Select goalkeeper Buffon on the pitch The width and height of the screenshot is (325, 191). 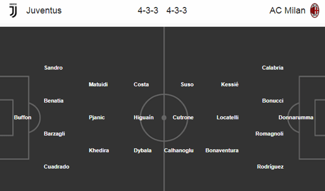coord(23,118)
